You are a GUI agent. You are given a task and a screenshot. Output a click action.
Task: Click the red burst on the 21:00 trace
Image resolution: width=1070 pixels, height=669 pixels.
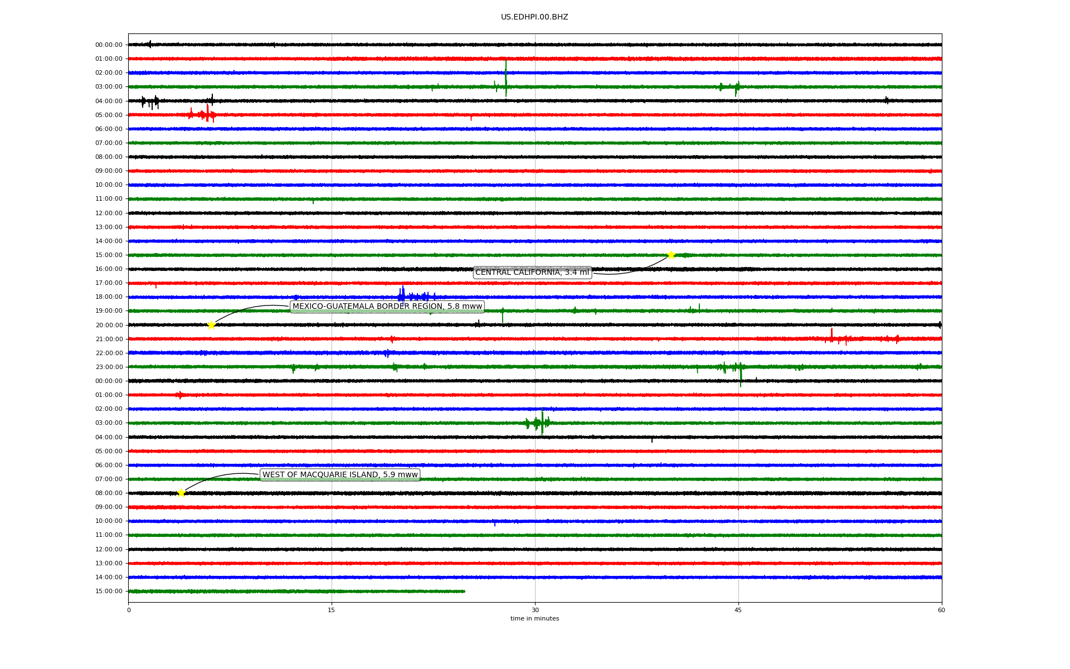click(832, 337)
